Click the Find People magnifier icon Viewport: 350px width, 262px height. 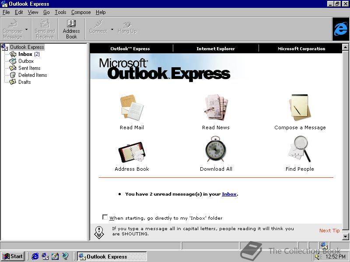point(300,149)
